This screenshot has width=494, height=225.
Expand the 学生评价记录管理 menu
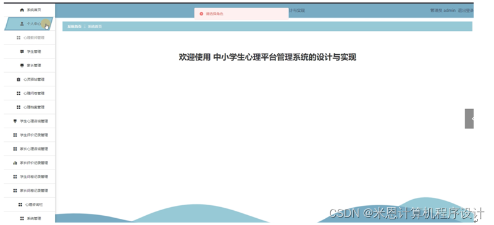pyautogui.click(x=30, y=135)
